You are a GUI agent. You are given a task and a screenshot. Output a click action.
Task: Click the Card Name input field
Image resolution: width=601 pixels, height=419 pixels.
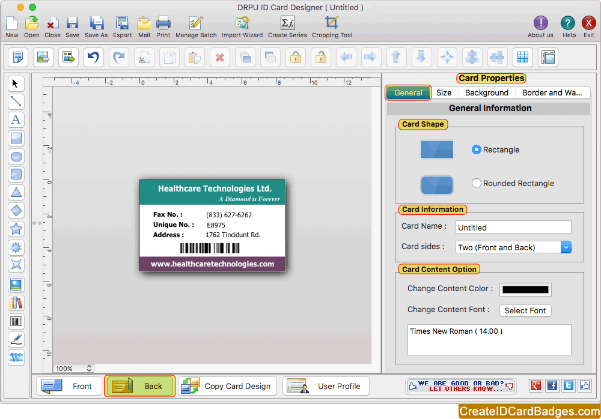coord(514,227)
